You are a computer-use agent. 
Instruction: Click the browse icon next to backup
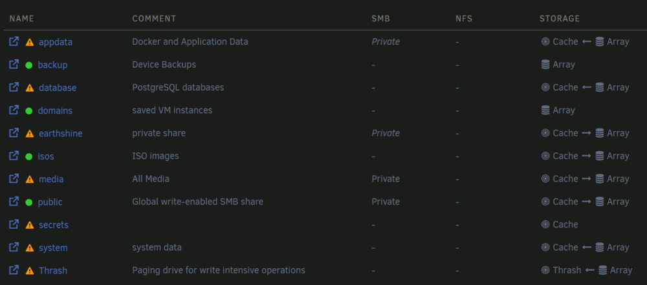pyautogui.click(x=14, y=65)
